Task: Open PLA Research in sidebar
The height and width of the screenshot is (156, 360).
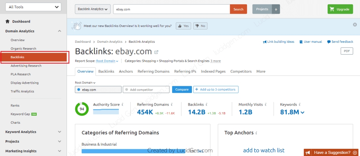Action: tap(21, 74)
